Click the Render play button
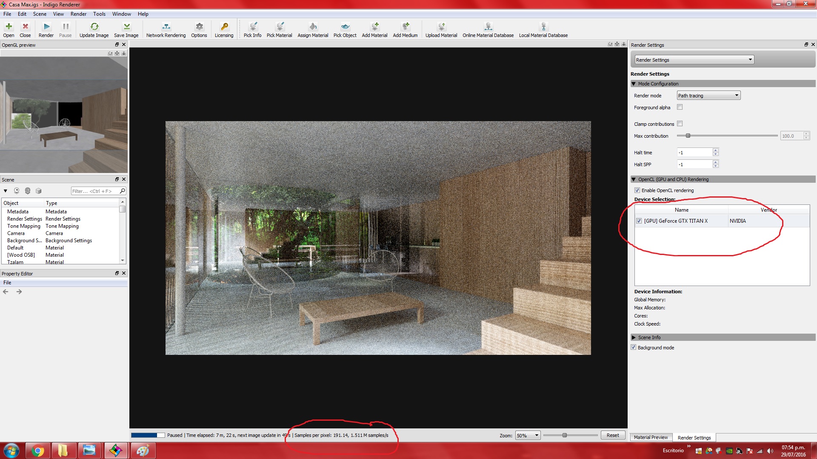 [46, 27]
